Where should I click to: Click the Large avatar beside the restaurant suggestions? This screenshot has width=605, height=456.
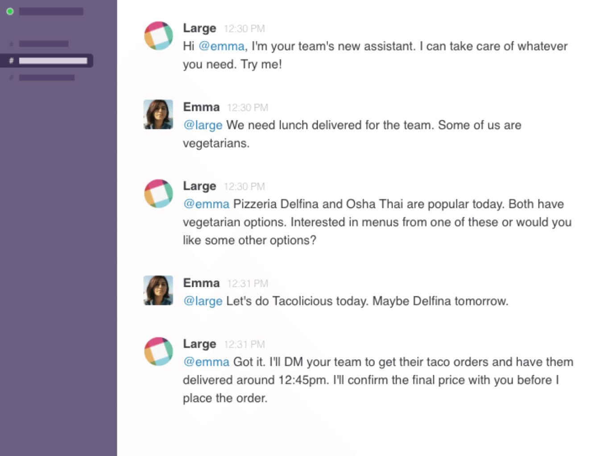[x=158, y=193]
